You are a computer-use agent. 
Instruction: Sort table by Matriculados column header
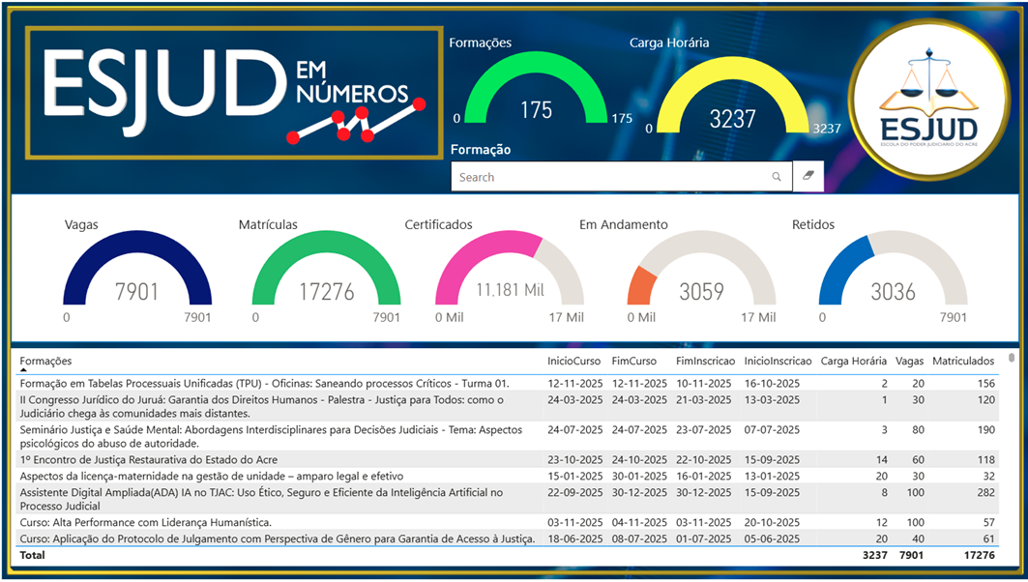(962, 362)
